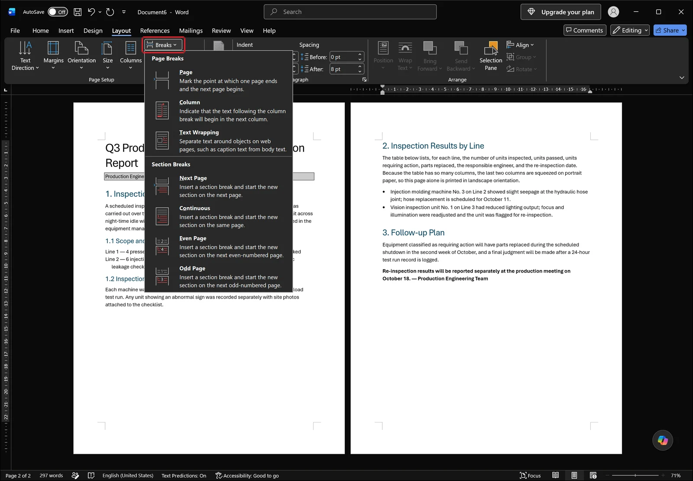Click heading '3. Follow-up Plan'

(x=413, y=233)
